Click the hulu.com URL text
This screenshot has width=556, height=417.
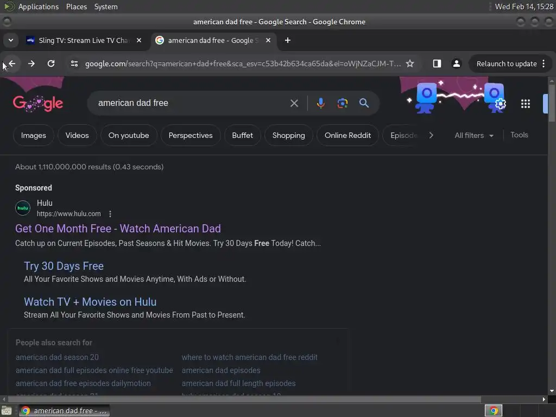coord(69,214)
